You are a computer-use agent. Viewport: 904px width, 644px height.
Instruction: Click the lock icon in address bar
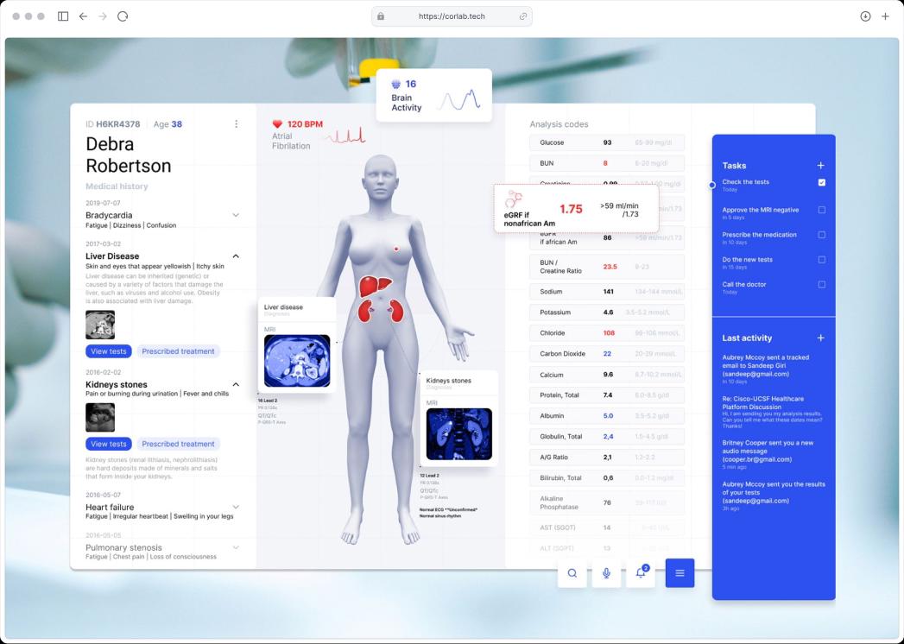[x=381, y=16]
